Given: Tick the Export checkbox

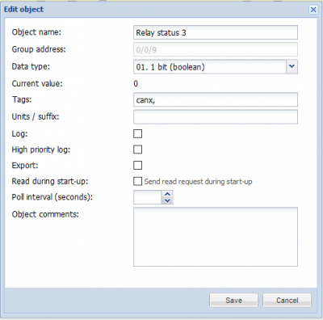Looking at the screenshot, I should tap(137, 165).
